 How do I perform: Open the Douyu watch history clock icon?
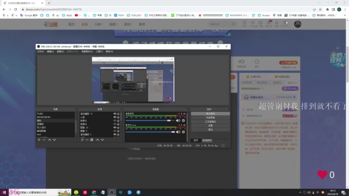[245, 23]
